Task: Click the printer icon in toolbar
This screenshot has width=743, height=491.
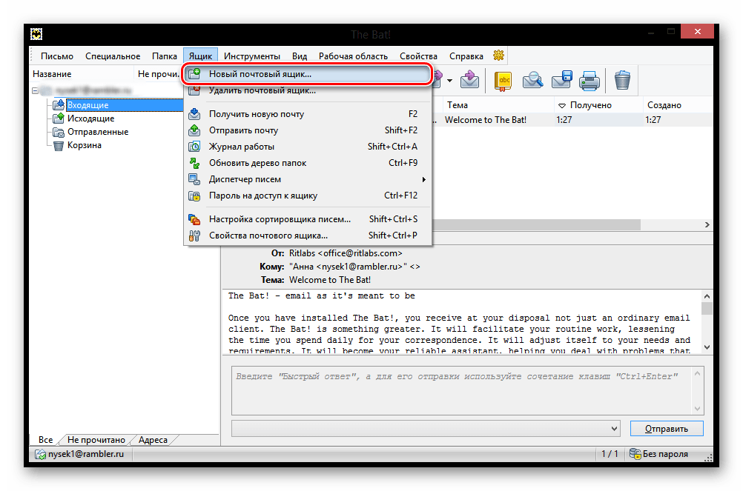Action: (x=590, y=80)
